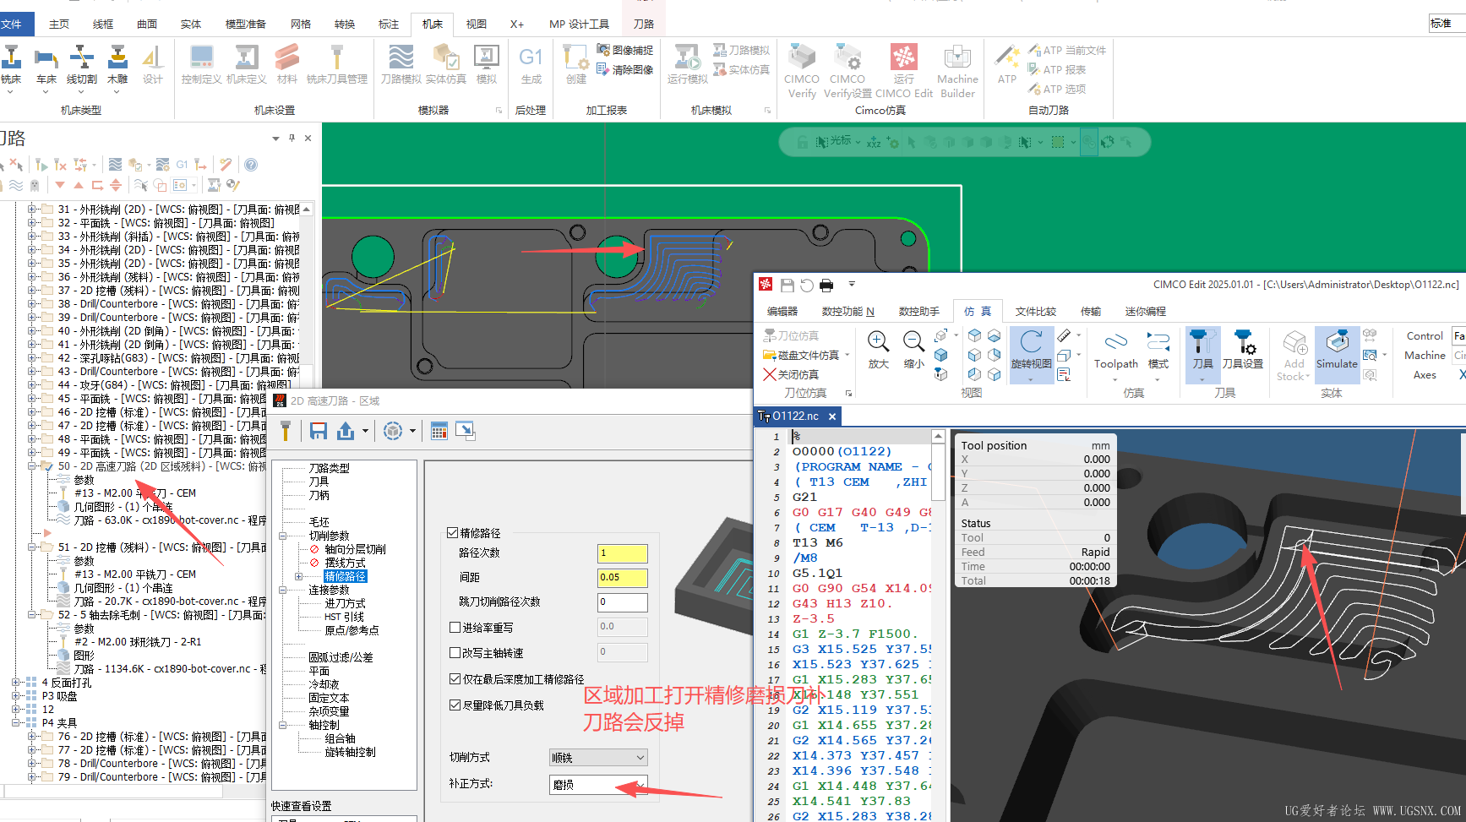Close the O1122.nc tab in CIMCO Edit
The height and width of the screenshot is (822, 1466).
point(832,416)
